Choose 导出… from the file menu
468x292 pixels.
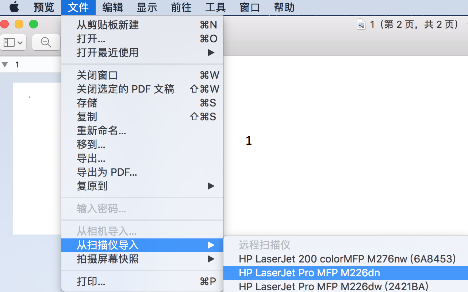[x=142, y=158]
